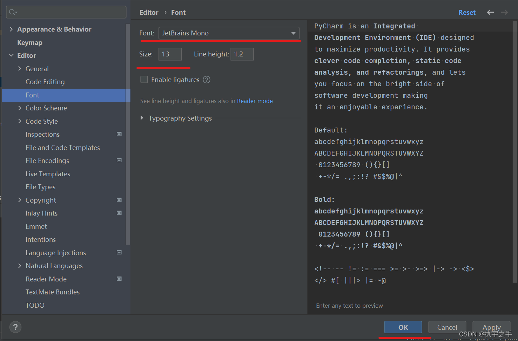Enable ligatures checkbox
This screenshot has width=518, height=341.
pos(144,80)
